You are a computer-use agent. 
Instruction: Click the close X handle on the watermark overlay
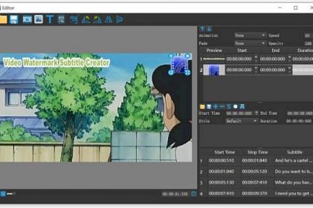tap(187, 56)
